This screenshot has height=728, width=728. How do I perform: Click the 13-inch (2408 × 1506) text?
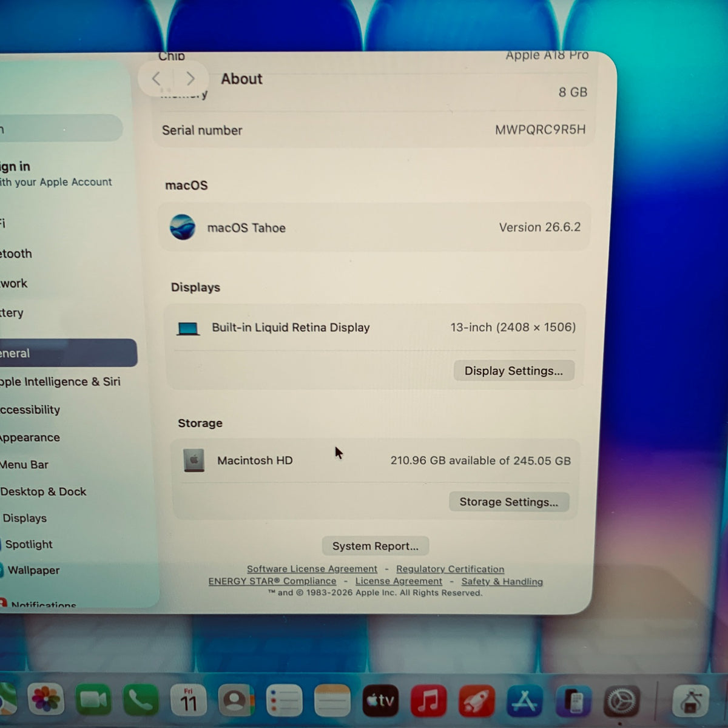pyautogui.click(x=513, y=327)
